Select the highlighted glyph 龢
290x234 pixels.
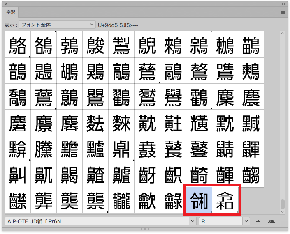[x=199, y=200]
